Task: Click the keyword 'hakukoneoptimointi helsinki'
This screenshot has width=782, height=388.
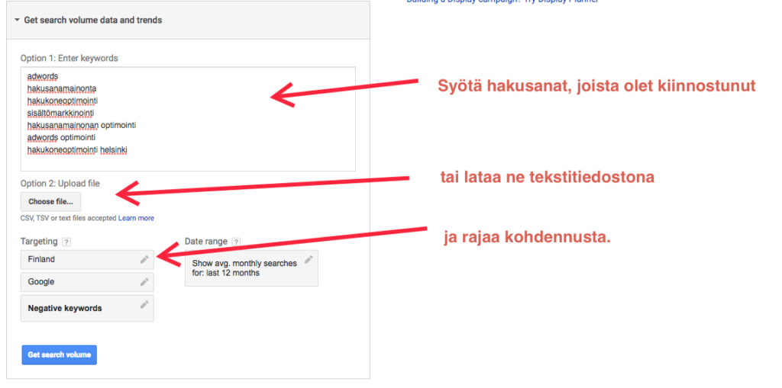Action: pos(77,149)
